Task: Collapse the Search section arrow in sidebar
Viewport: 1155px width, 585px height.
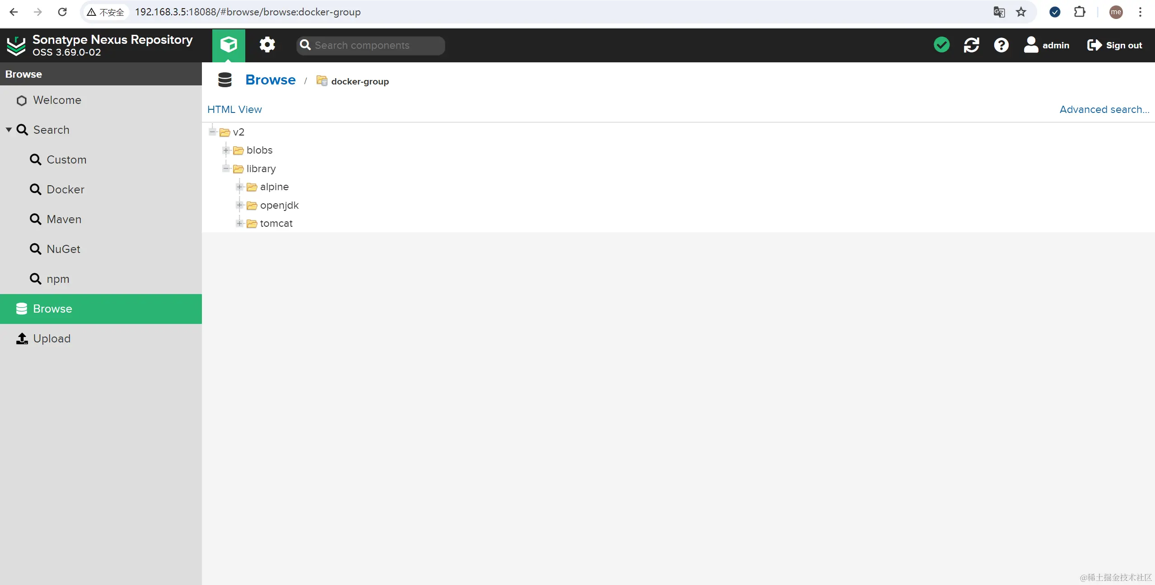Action: point(9,130)
